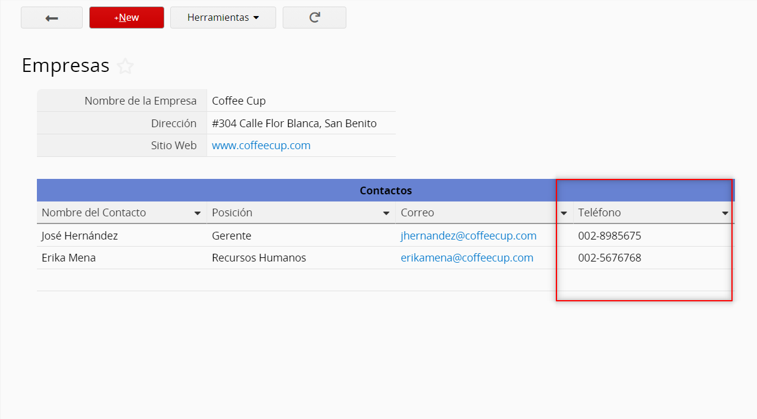Expand the Posición column filter arrow
Viewport: 757px width, 419px height.
pyautogui.click(x=386, y=213)
